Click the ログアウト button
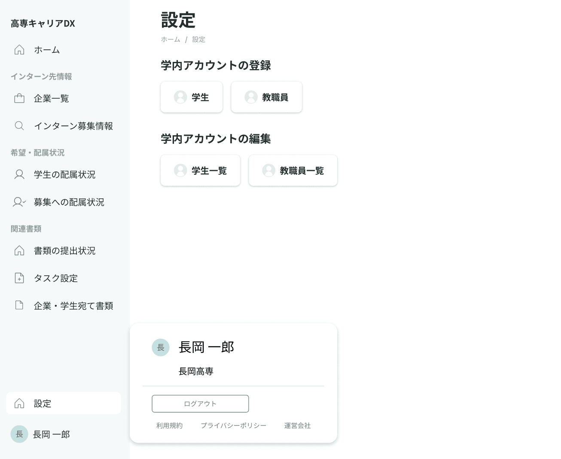 [x=200, y=404]
